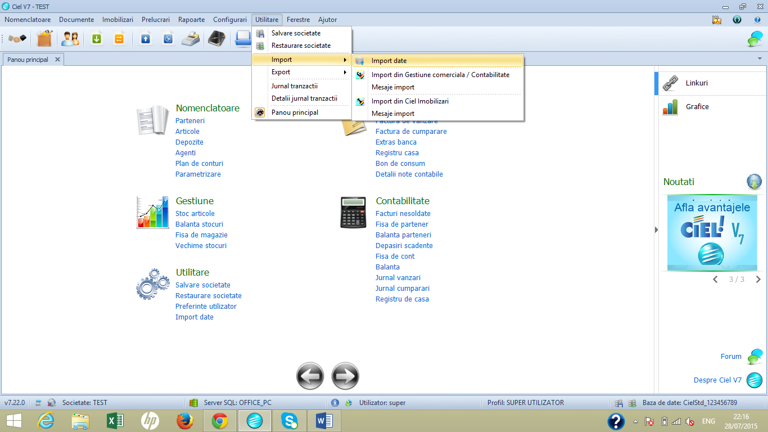The image size is (768, 432).
Task: Open the Balanta stocuri link
Action: coord(199,224)
